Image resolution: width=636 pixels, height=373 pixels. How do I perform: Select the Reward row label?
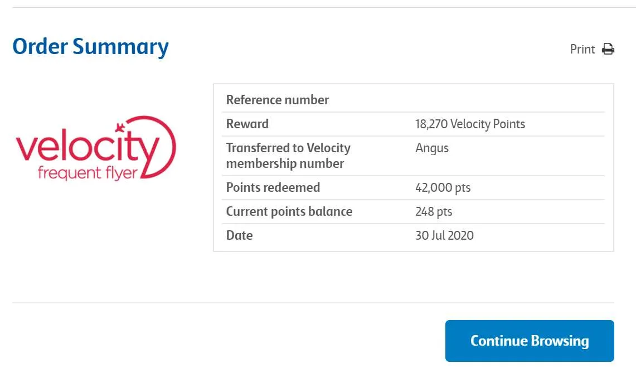pyautogui.click(x=247, y=124)
